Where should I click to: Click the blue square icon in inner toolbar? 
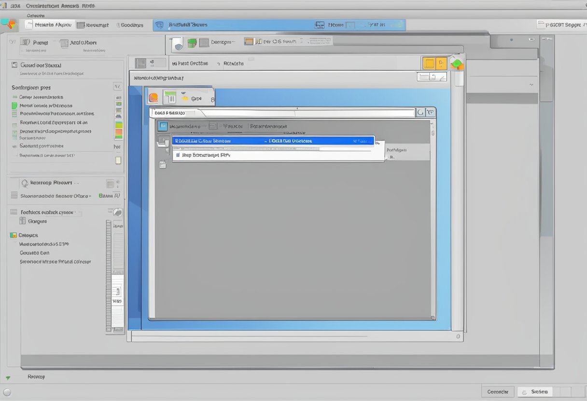coord(163,126)
